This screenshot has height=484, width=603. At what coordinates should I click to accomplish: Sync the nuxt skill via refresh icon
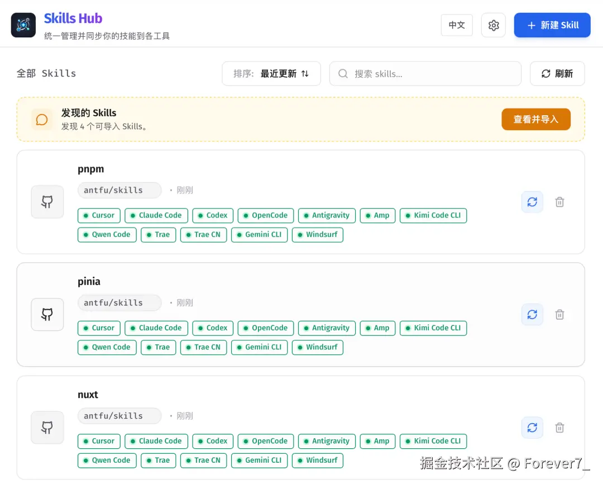(532, 428)
